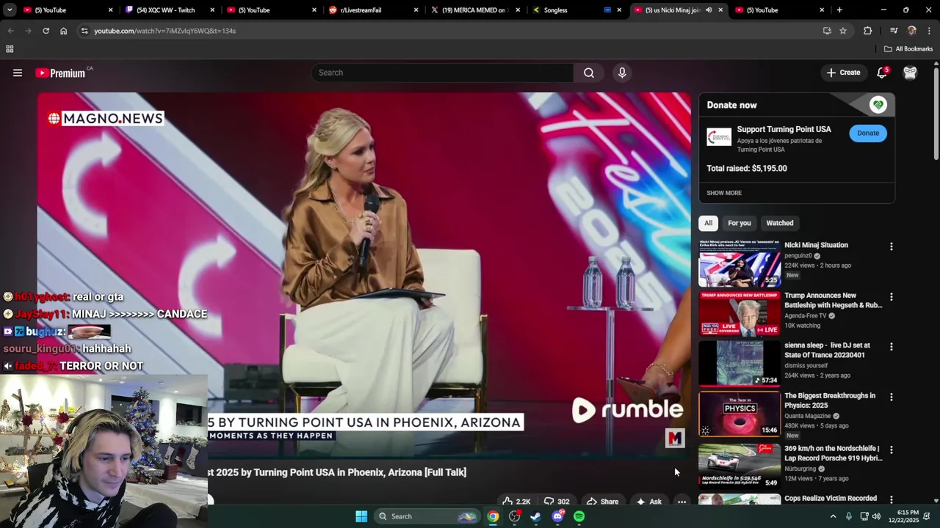Screen dimensions: 940x528
Task: Open more actions under the video
Action: (x=681, y=502)
